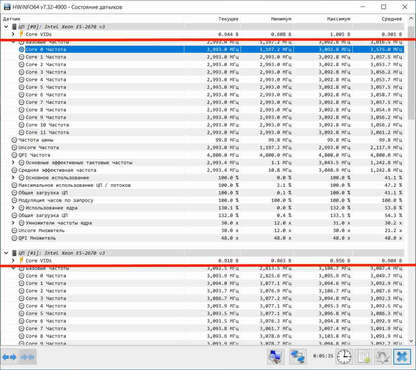Maximize the HWiNFO64 sensor window
This screenshot has height=370, width=416.
[384, 7]
